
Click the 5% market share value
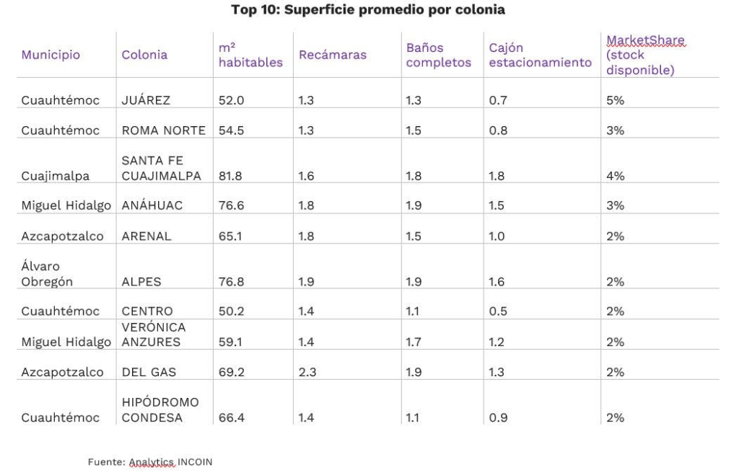(615, 101)
